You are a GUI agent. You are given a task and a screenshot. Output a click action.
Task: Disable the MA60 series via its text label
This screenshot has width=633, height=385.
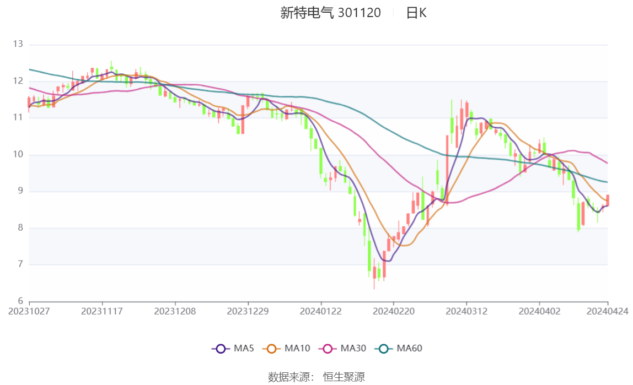coord(410,349)
